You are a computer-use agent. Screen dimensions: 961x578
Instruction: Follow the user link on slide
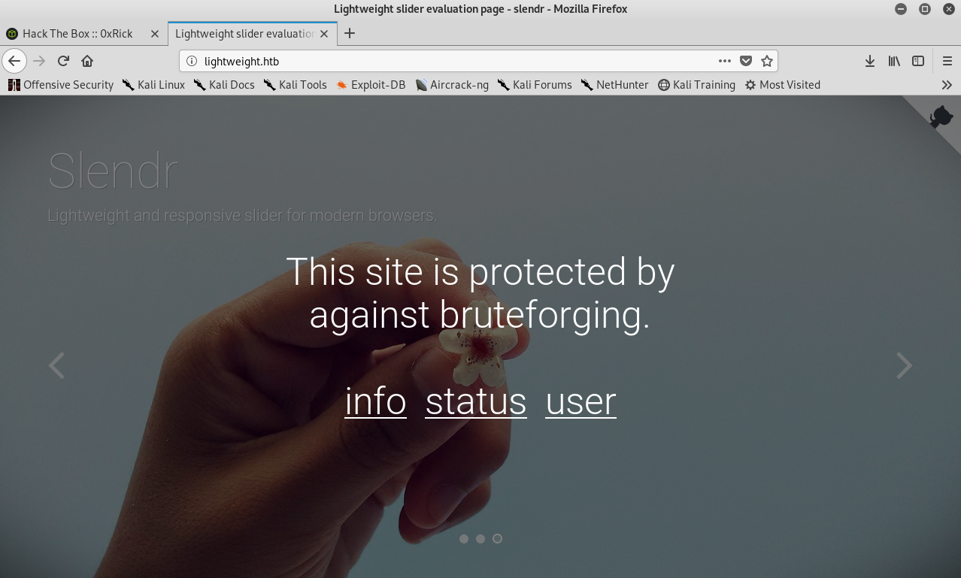point(581,401)
